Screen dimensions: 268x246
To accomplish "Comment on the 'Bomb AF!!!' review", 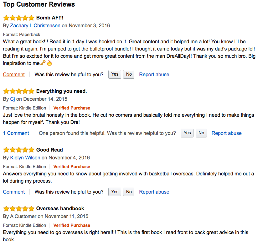I will coord(14,75).
